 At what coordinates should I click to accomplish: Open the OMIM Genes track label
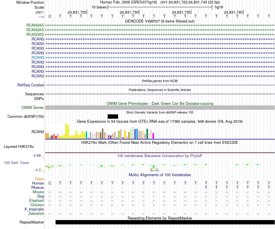33,108
